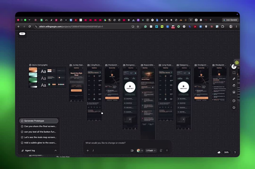255x169 pixels.
Task: Go back in browser history
Action: tap(18, 27)
